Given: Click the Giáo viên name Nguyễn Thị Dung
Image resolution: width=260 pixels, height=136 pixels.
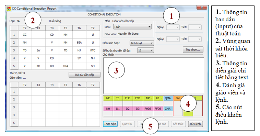Looking at the screenshot, I should click(x=128, y=34).
